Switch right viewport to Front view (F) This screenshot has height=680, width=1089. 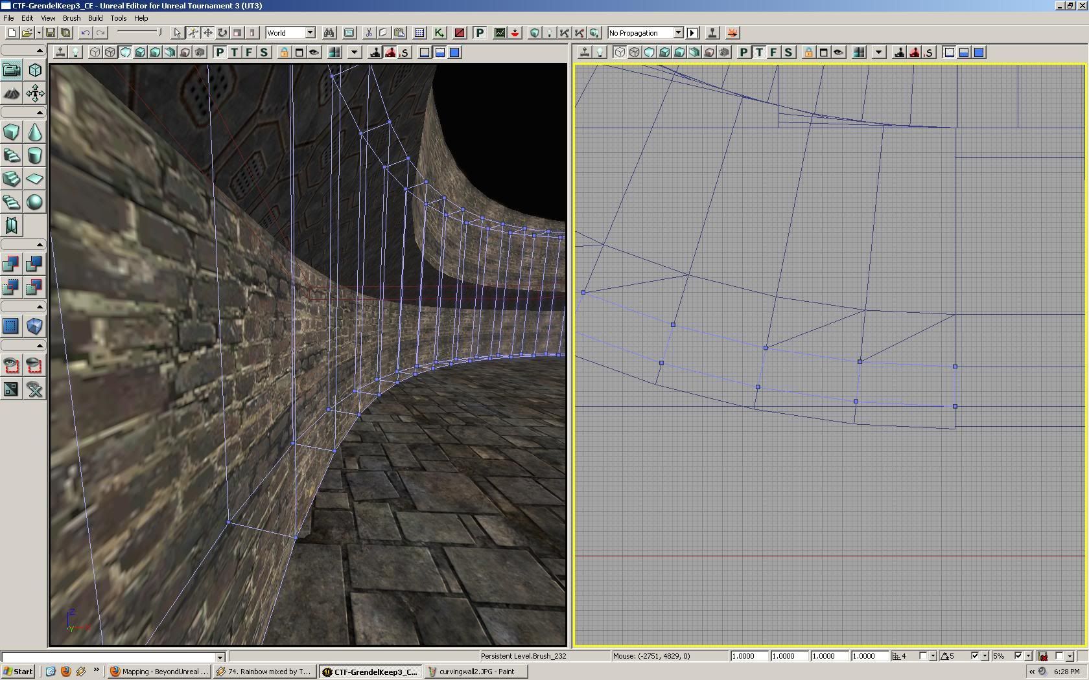coord(773,52)
